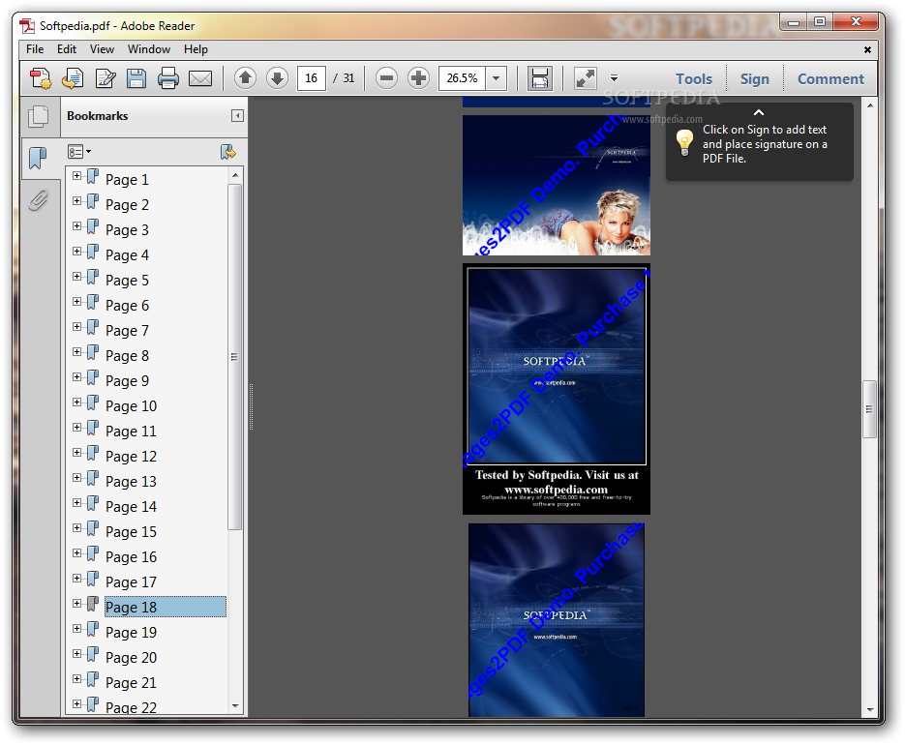Image resolution: width=905 pixels, height=745 pixels.
Task: Click the Create PDF online icon
Action: click(41, 78)
